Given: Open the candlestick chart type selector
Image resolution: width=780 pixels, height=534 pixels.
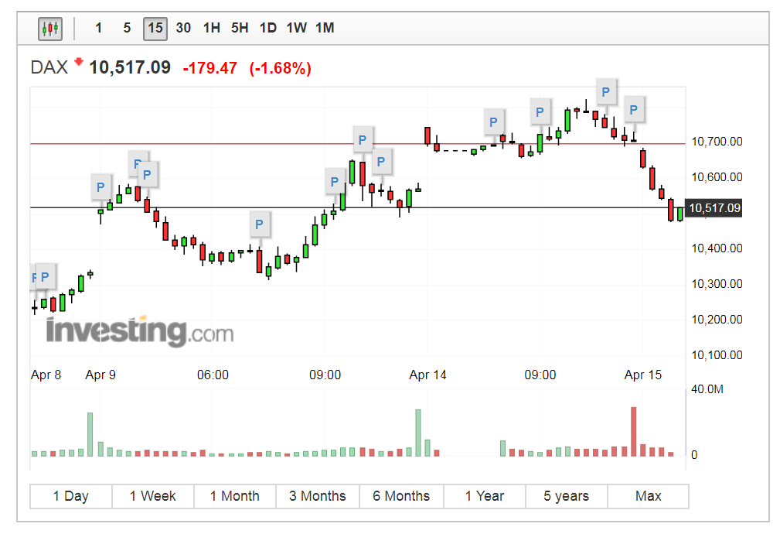Looking at the screenshot, I should tap(50, 29).
